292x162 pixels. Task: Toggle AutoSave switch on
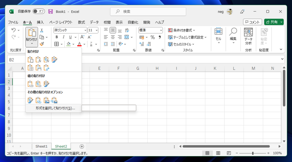[x=39, y=11]
